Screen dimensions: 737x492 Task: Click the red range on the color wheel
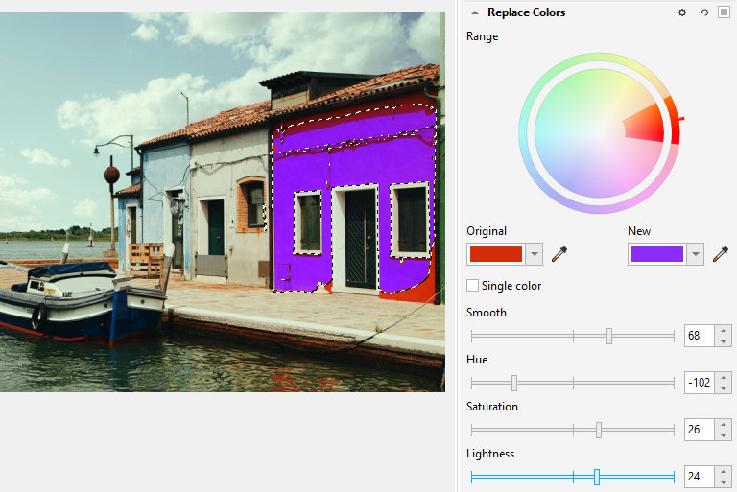(x=646, y=123)
